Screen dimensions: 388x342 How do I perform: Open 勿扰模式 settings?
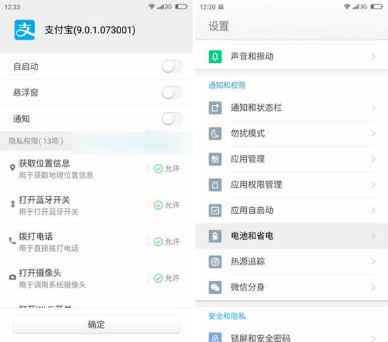pyautogui.click(x=292, y=134)
